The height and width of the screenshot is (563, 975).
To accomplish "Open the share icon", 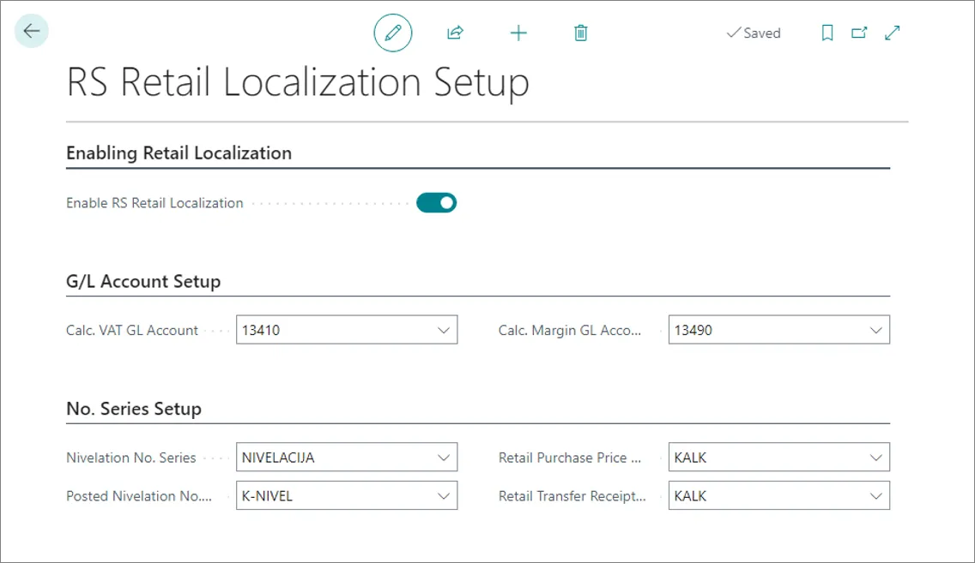I will coord(455,33).
